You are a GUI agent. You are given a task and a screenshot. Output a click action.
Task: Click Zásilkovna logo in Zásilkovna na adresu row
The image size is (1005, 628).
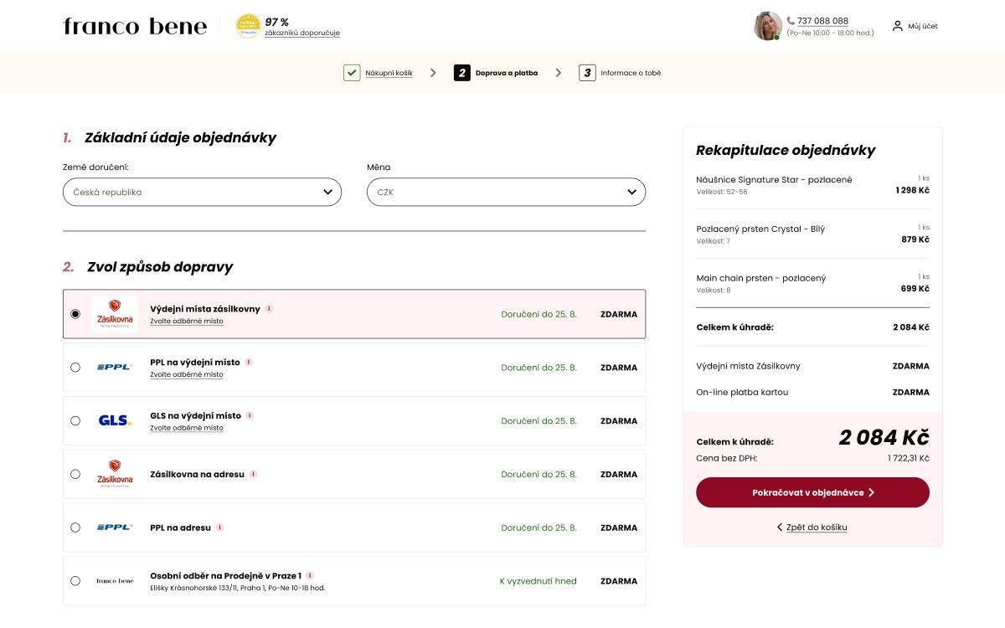(x=115, y=474)
